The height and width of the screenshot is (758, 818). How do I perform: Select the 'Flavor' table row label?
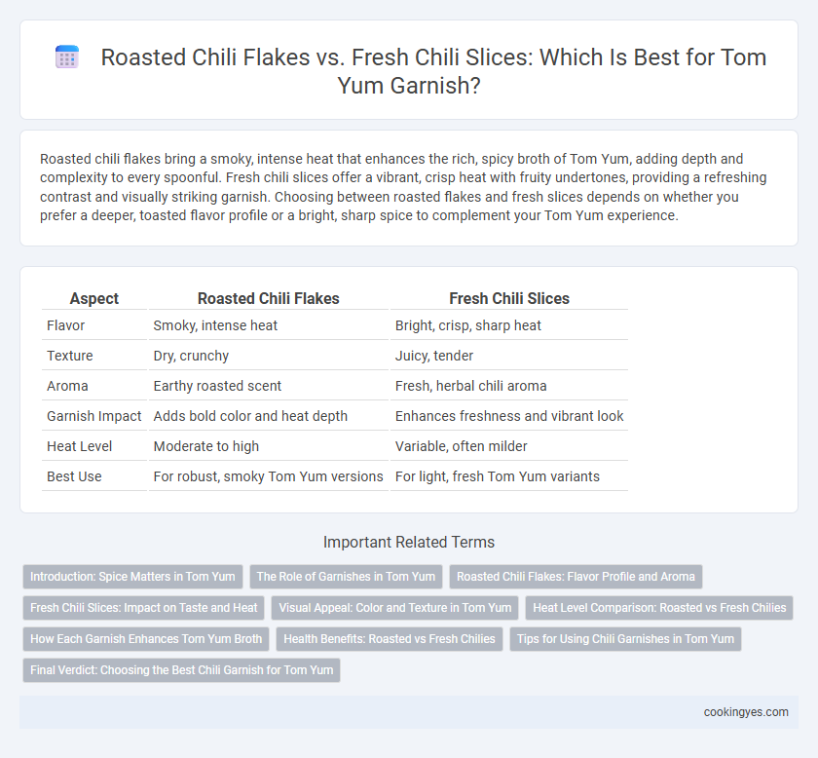pos(66,325)
